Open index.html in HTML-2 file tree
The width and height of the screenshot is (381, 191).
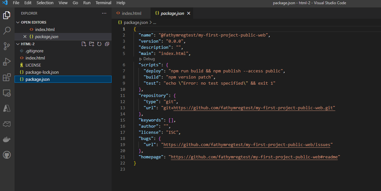[63, 58]
